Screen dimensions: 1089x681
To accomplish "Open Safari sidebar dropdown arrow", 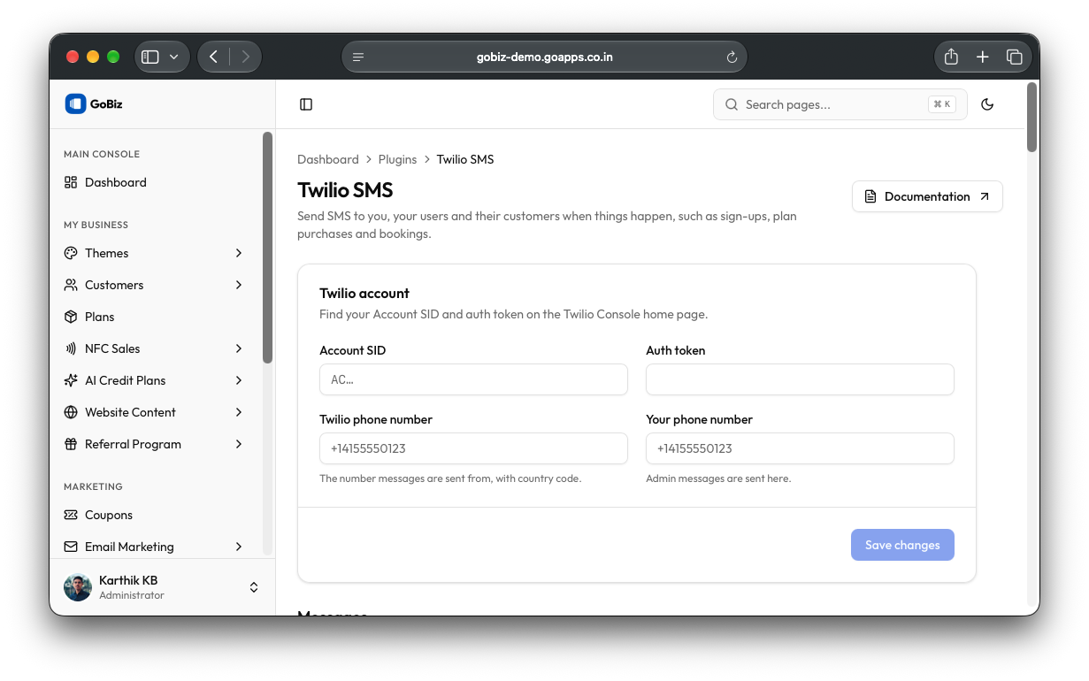I will pos(173,57).
